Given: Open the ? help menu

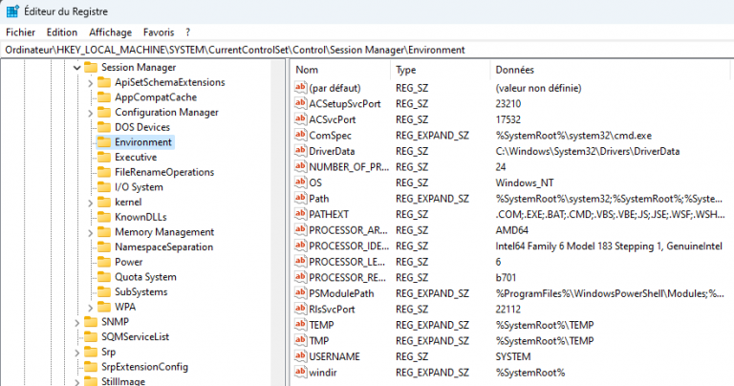Looking at the screenshot, I should (187, 32).
